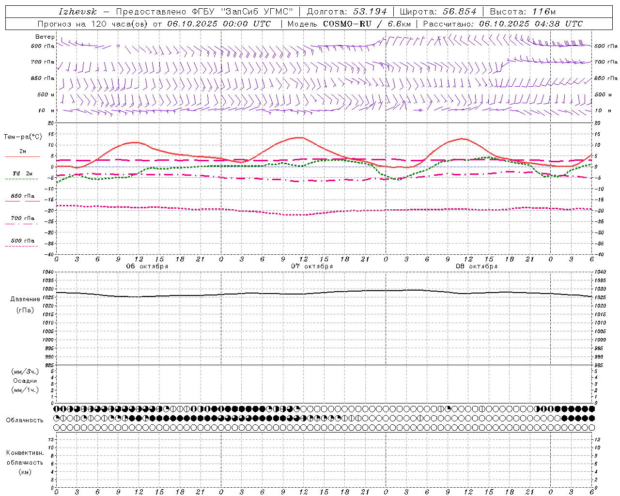This screenshot has width=620, height=496.
Task: Click the (мм/1ч.) precipitation unit label
Action: (25, 390)
